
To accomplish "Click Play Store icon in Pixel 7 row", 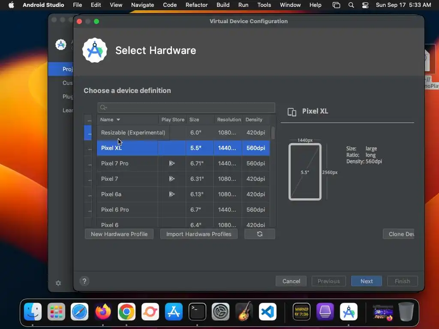I will click(171, 179).
